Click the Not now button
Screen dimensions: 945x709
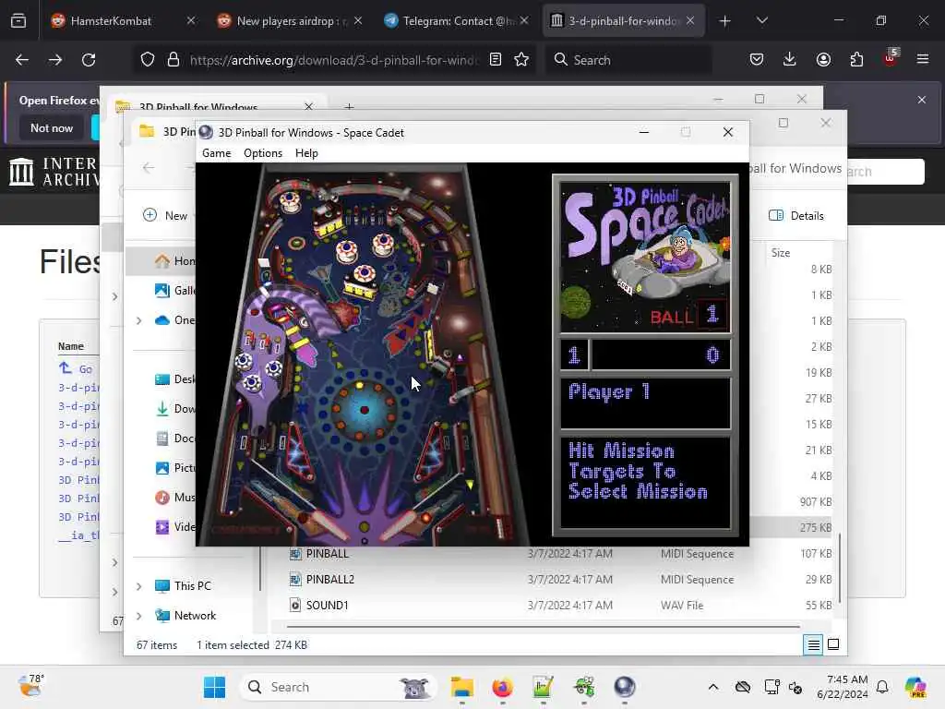52,127
